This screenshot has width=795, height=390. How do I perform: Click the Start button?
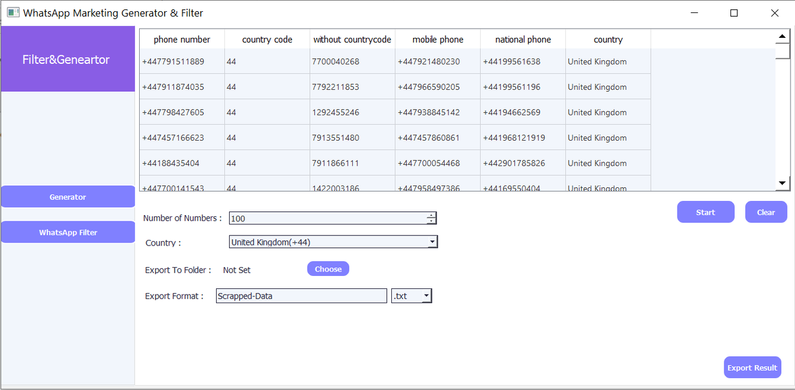point(706,212)
